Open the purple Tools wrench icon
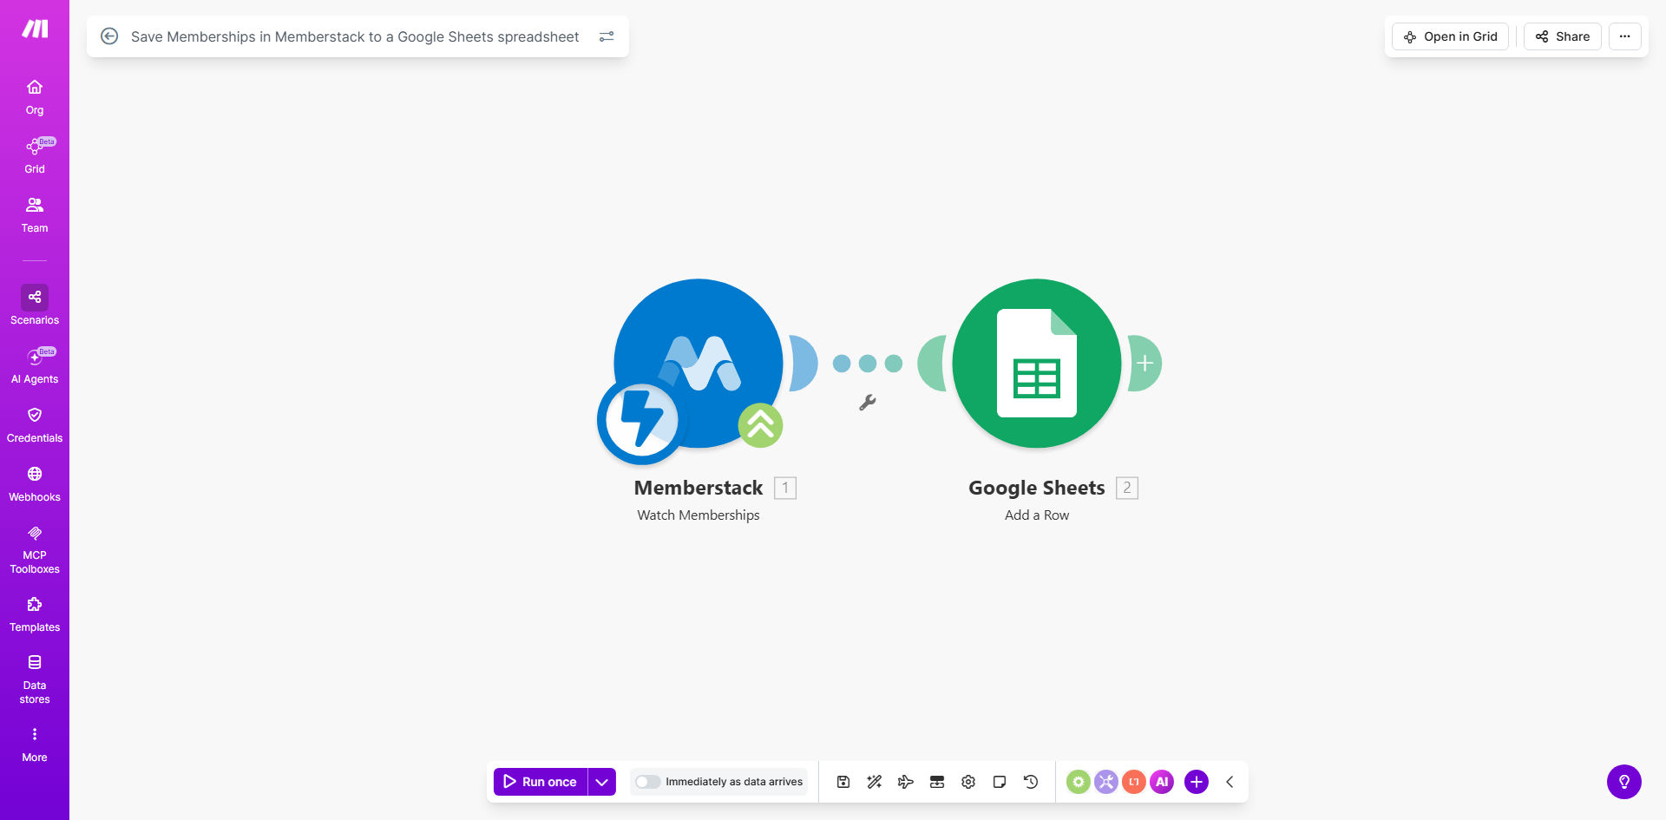 [1106, 782]
